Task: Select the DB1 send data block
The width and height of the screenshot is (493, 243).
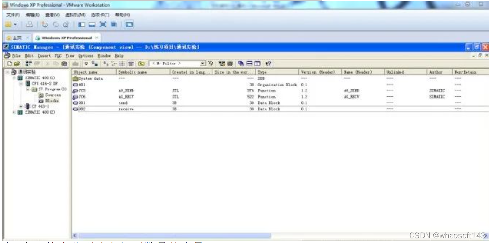Action: click(280, 102)
